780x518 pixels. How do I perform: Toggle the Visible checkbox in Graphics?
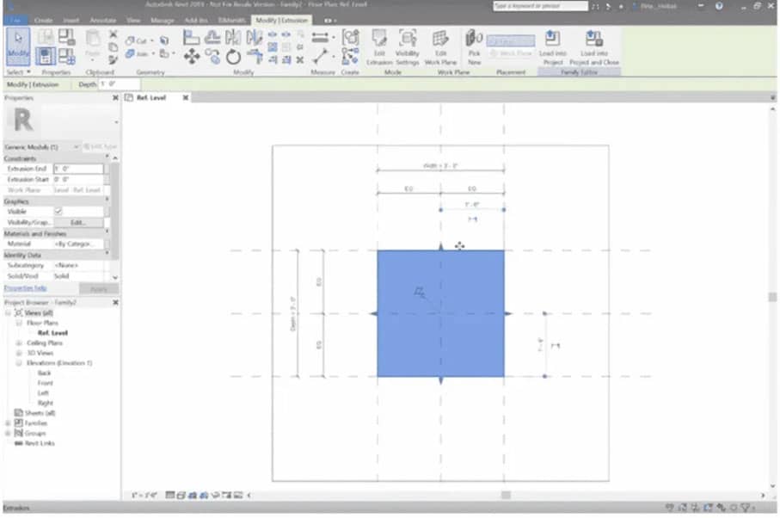[57, 211]
